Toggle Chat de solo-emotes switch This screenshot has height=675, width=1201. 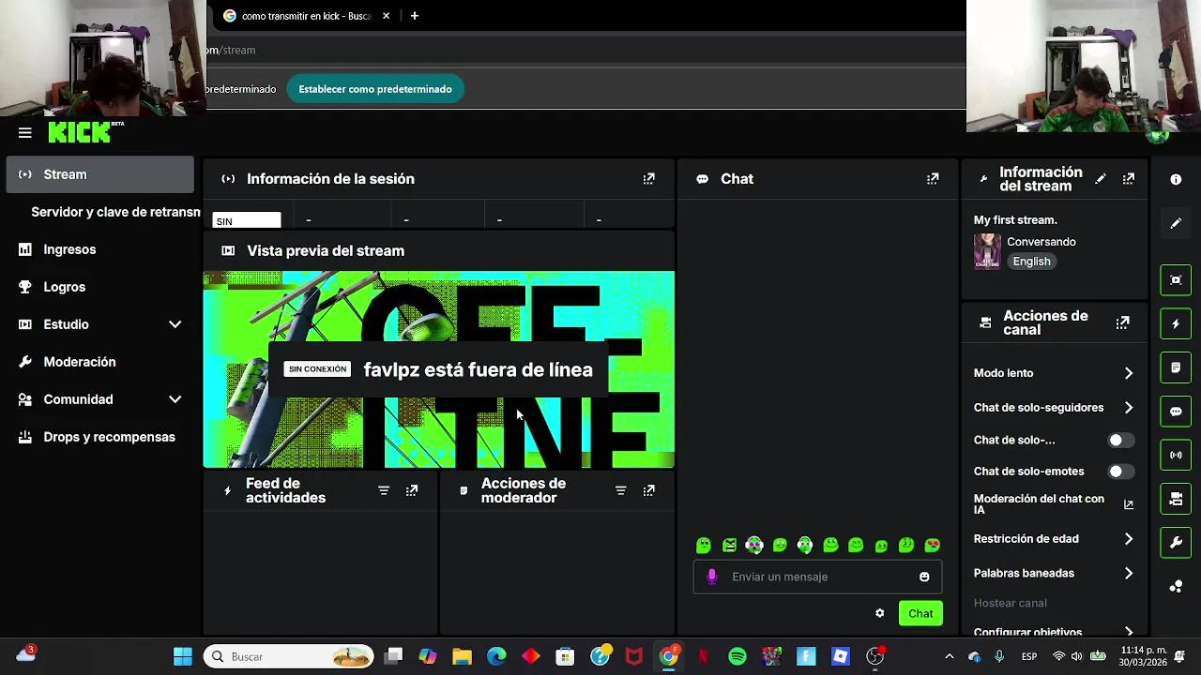coord(1121,472)
